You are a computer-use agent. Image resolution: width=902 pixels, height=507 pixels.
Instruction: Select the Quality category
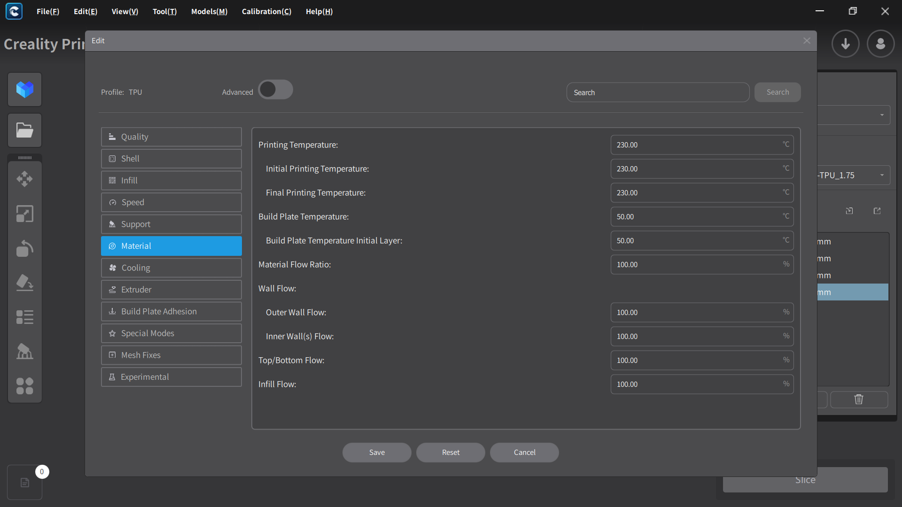click(x=171, y=137)
